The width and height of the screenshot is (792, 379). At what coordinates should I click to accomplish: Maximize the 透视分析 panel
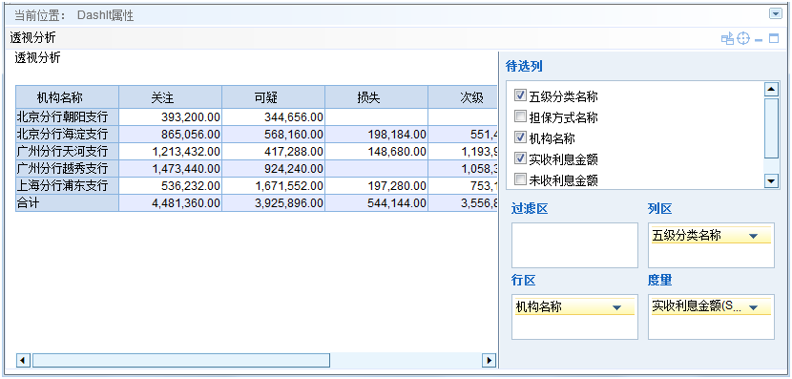[x=774, y=38]
